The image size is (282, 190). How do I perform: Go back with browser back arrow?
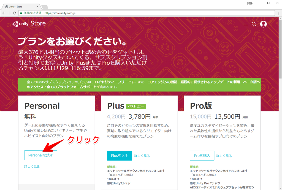pos(4,13)
